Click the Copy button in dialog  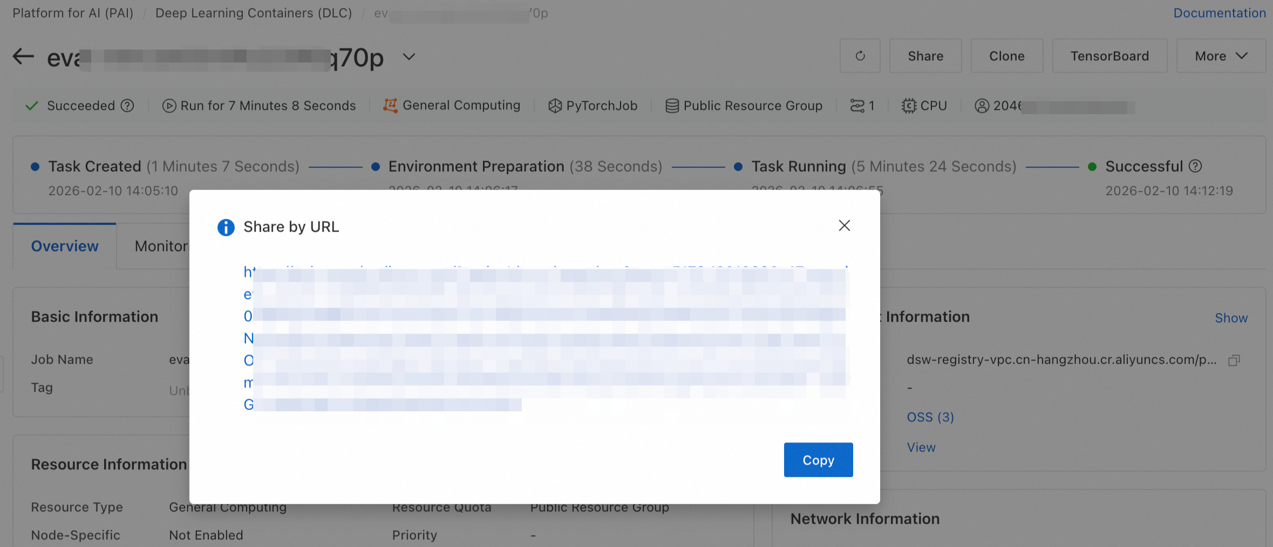818,460
